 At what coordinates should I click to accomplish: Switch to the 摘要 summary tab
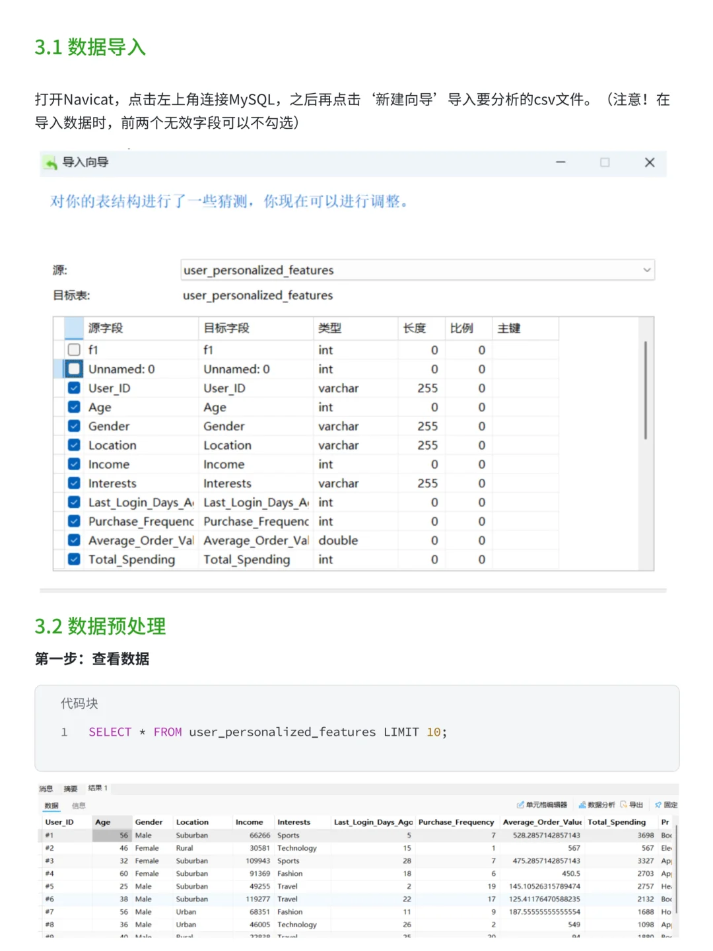click(71, 789)
